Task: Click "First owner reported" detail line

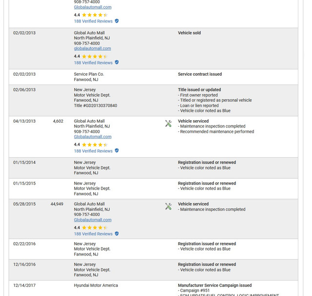Action: pos(198,95)
